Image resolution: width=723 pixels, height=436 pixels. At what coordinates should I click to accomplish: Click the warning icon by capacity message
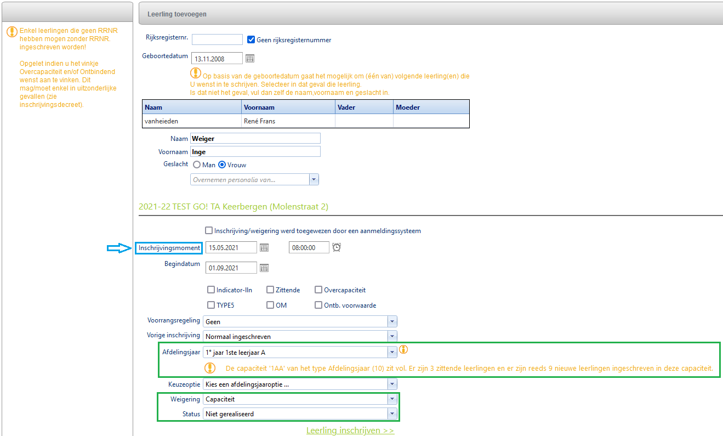[x=210, y=368]
